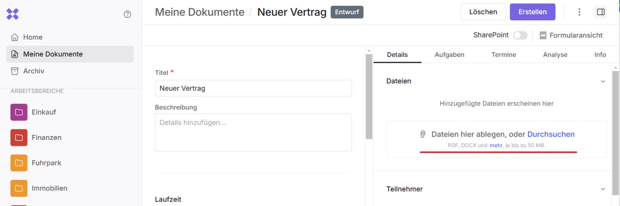Open the three-dot more options menu
The image size is (620, 206).
579,12
